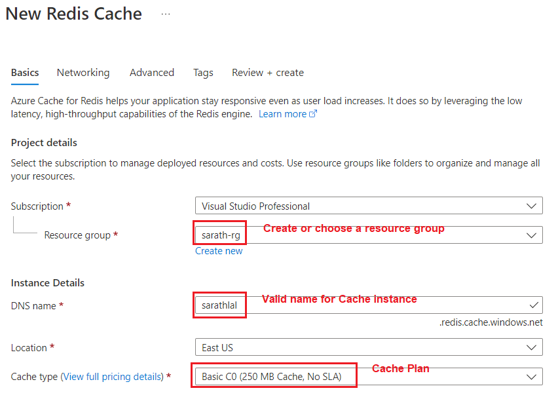Click the ellipsis menu beside New Redis Cache title
This screenshot has height=401, width=558.
[165, 13]
